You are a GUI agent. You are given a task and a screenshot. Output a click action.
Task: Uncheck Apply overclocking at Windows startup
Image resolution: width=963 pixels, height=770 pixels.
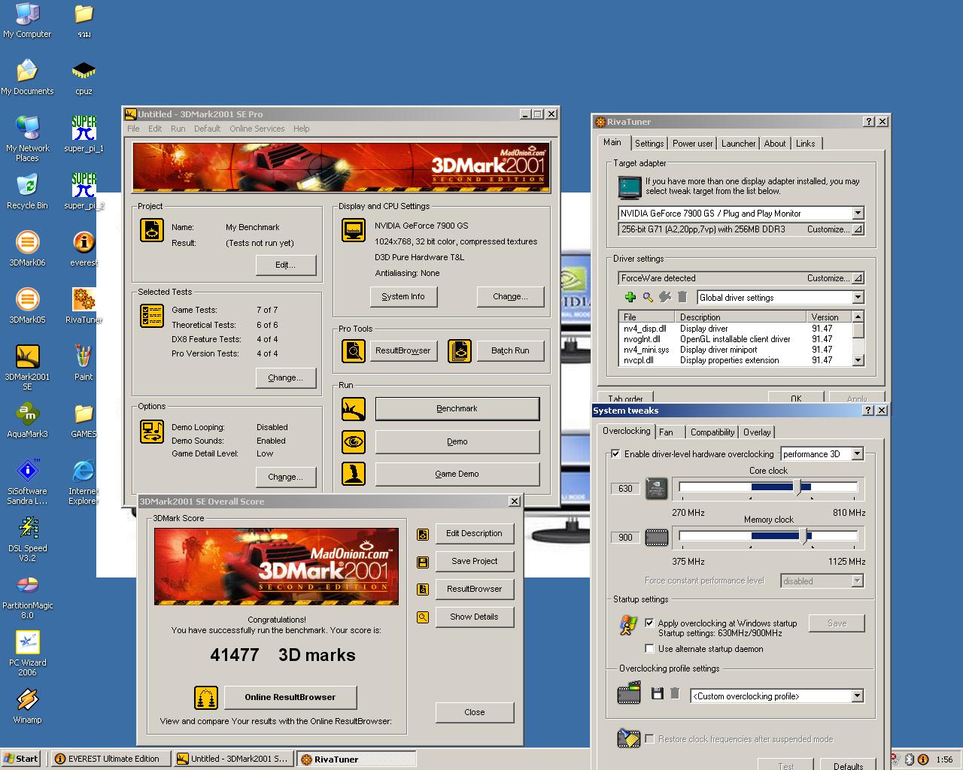649,623
